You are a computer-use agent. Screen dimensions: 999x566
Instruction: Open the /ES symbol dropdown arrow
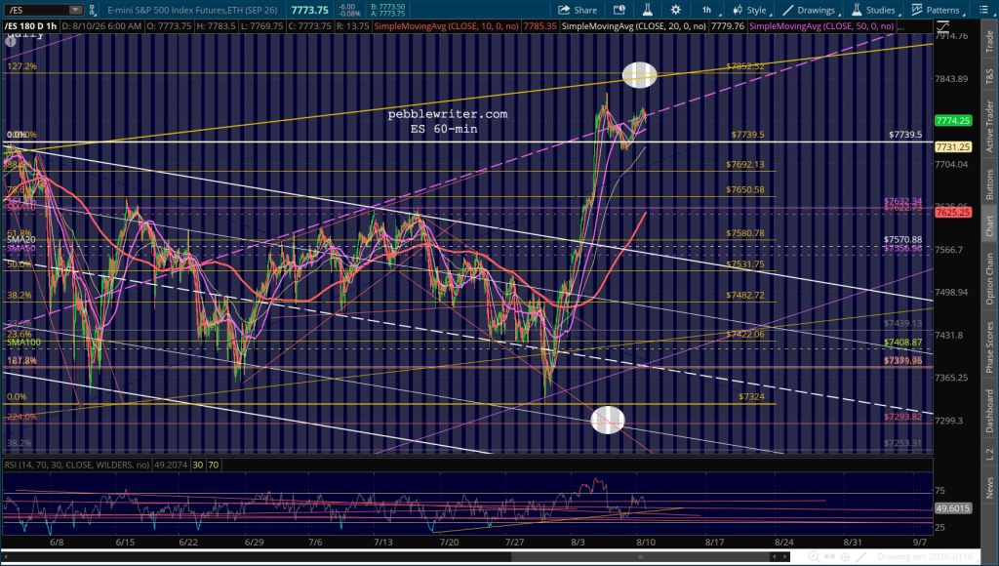tap(75, 10)
